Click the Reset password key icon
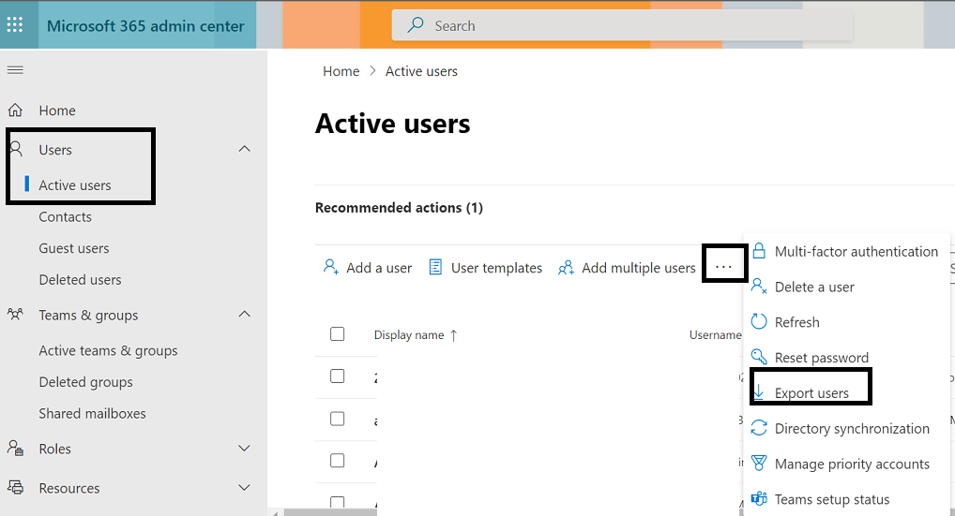 (x=759, y=356)
